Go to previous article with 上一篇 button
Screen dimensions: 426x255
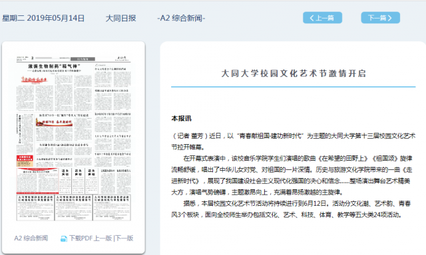[x=322, y=18]
